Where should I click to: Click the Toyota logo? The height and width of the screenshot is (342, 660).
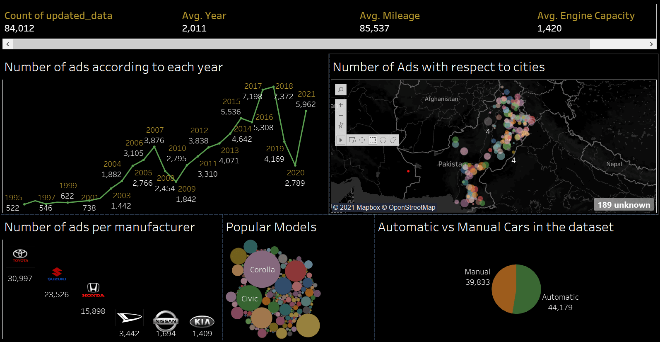[20, 256]
